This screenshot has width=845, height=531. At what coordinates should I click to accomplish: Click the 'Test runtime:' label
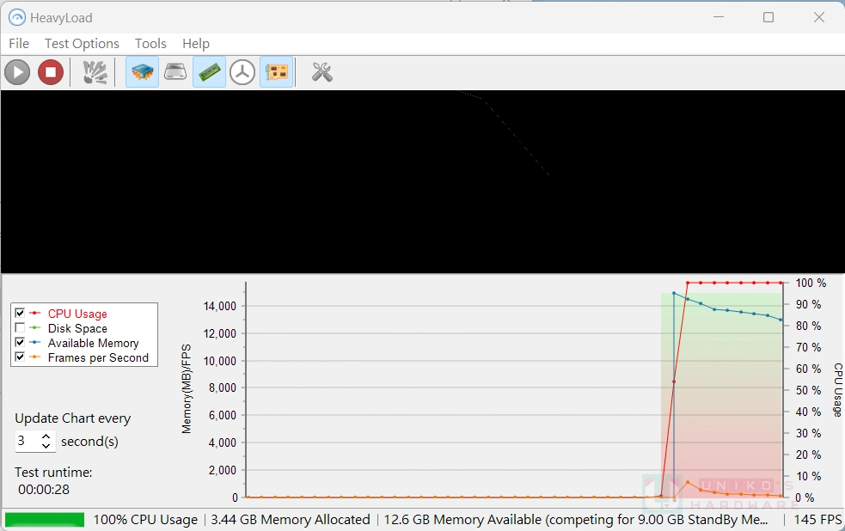click(x=53, y=473)
